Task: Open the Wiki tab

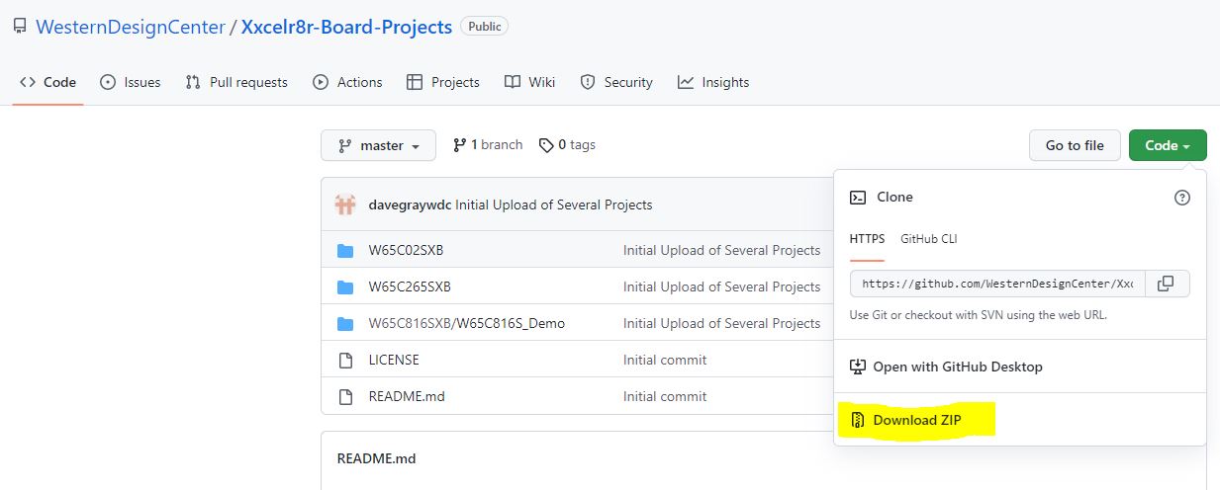Action: pos(529,82)
